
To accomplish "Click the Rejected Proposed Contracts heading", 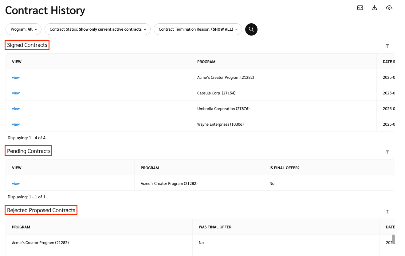I will pyautogui.click(x=41, y=210).
